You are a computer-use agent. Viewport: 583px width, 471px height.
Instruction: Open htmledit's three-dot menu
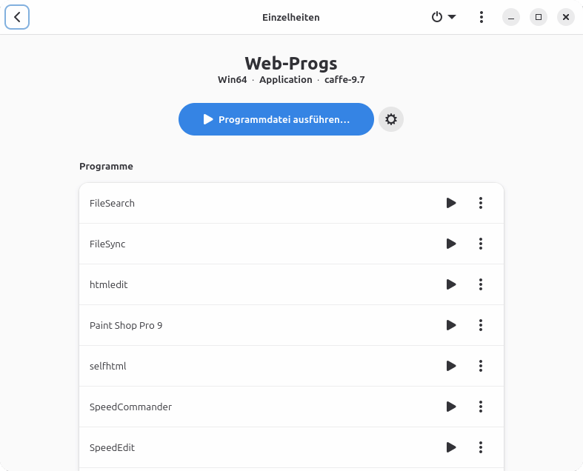click(481, 284)
